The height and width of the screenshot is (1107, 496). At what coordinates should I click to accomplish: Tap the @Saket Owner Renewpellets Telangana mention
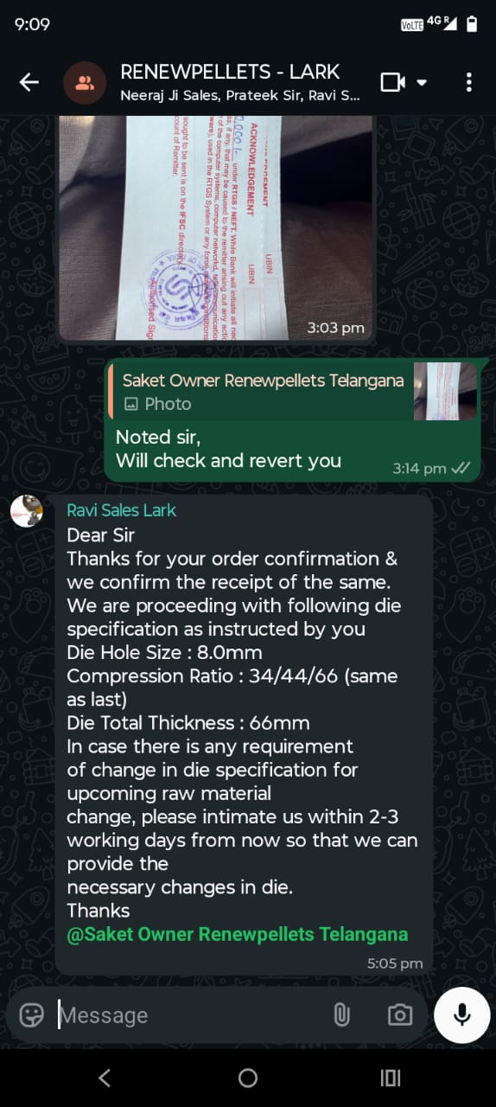tap(238, 934)
